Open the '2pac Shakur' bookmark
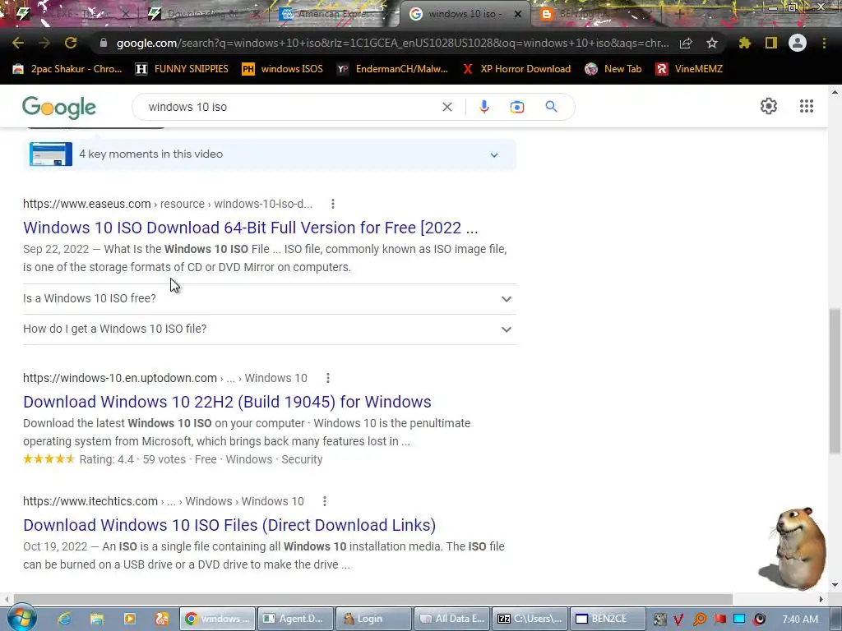 click(x=67, y=69)
